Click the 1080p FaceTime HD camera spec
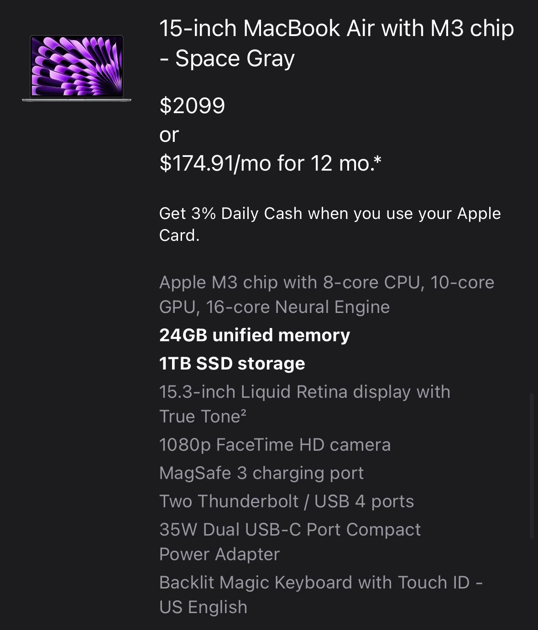 coord(275,445)
